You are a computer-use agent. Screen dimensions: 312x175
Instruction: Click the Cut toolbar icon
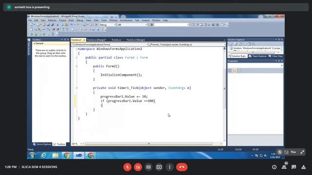coord(58,25)
